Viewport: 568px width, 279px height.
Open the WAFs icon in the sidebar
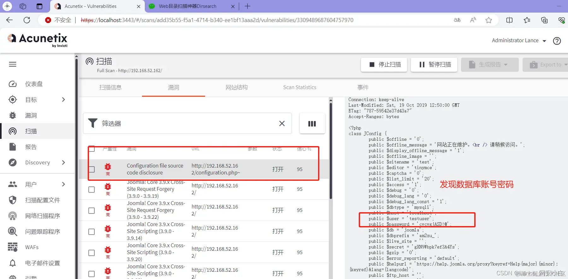click(x=13, y=247)
